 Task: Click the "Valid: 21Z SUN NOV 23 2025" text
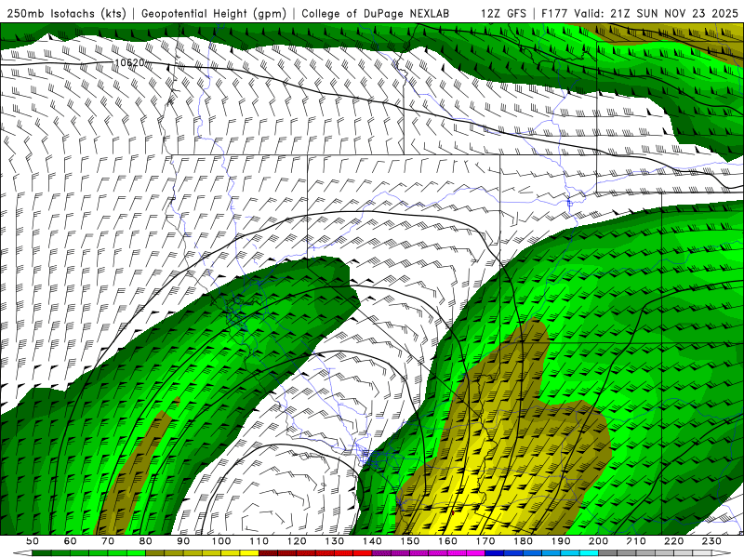(657, 14)
